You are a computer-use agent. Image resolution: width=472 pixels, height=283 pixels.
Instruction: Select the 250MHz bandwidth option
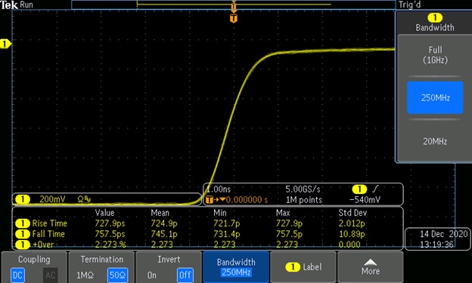point(435,97)
